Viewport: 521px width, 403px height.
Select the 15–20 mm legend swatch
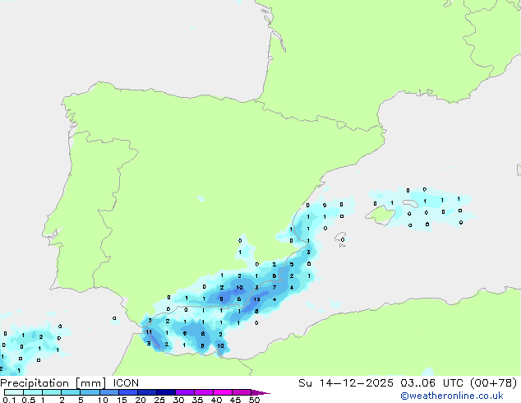click(x=128, y=392)
